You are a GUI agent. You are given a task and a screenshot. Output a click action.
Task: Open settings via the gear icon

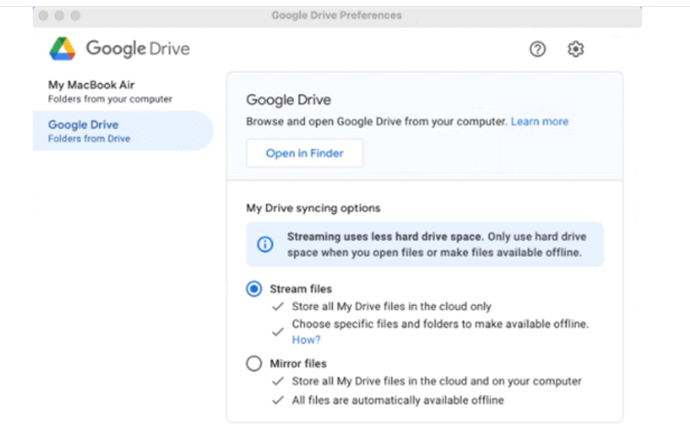[575, 49]
